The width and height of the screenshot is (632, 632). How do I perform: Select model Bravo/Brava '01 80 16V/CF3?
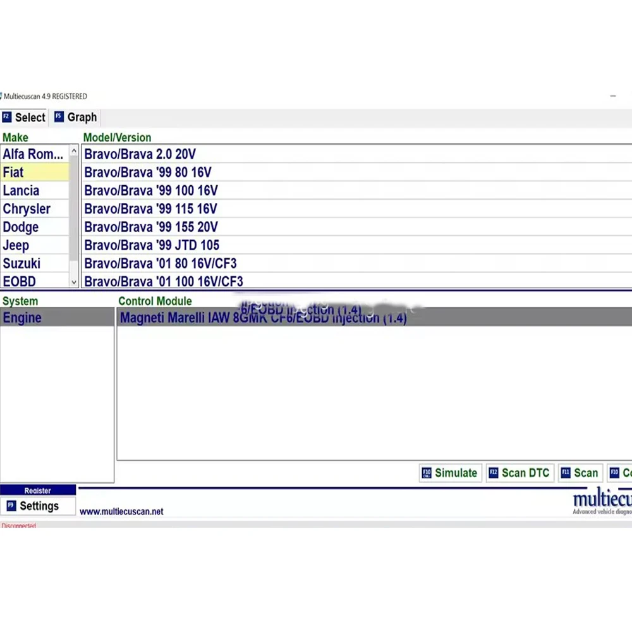[x=356, y=263]
